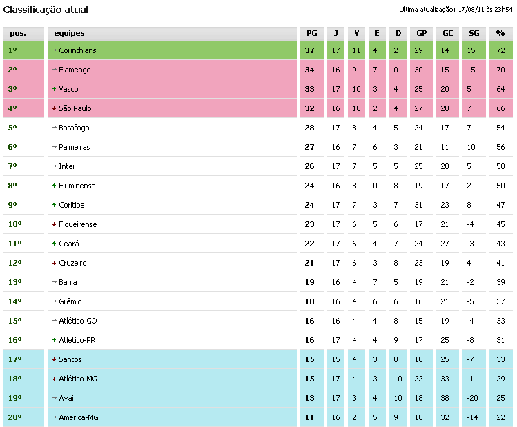The height and width of the screenshot is (427, 517).
Task: Click the green up arrow beside Coritiba
Action: pyautogui.click(x=54, y=205)
